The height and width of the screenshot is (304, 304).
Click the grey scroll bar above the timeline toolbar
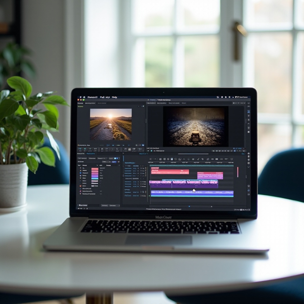tap(193, 154)
